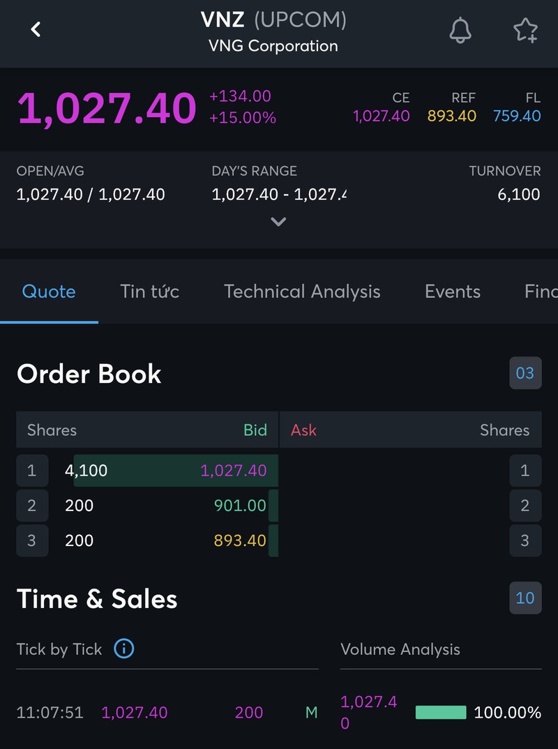This screenshot has width=558, height=749.
Task: Tap Tick by Tick info icon
Action: tap(123, 649)
